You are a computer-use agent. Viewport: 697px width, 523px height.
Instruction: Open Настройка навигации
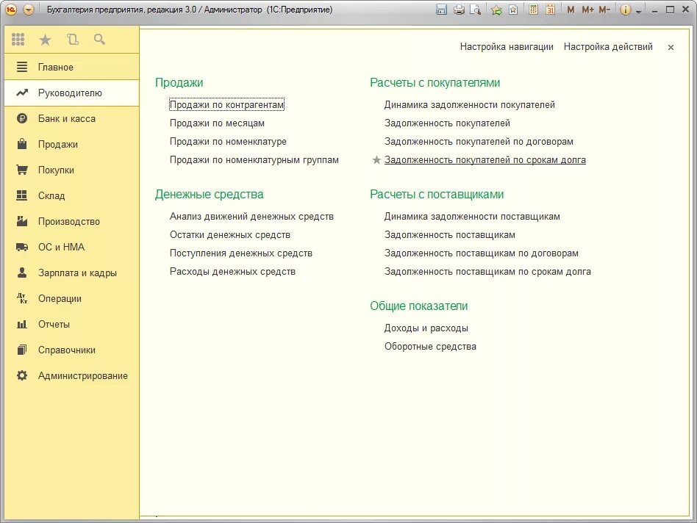pyautogui.click(x=507, y=46)
